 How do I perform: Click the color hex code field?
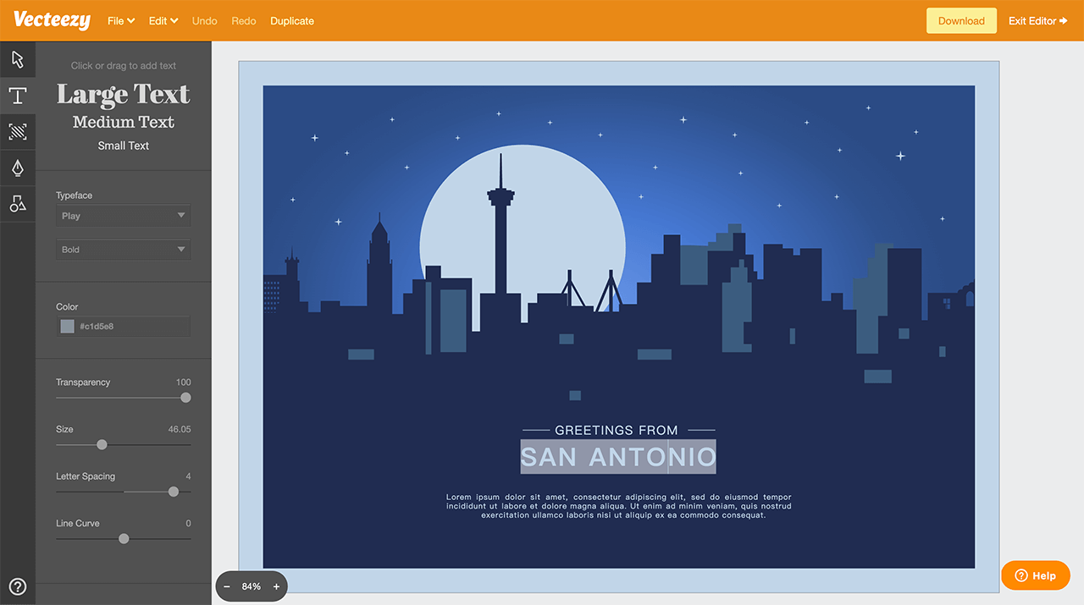[131, 327]
